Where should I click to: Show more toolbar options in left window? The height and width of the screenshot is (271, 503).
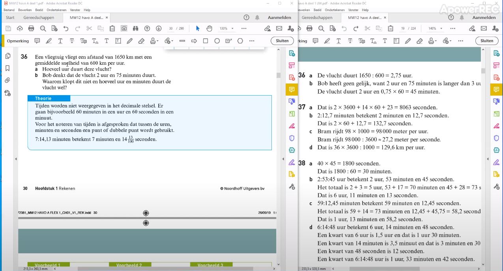click(x=244, y=28)
